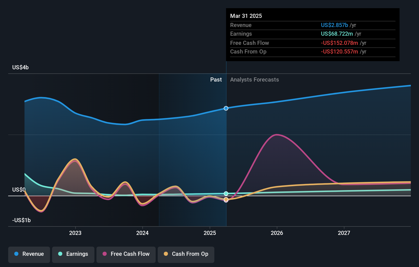This screenshot has height=267, width=419.
Task: Click the Mar 31 2025 tooltip date
Action: click(x=246, y=16)
